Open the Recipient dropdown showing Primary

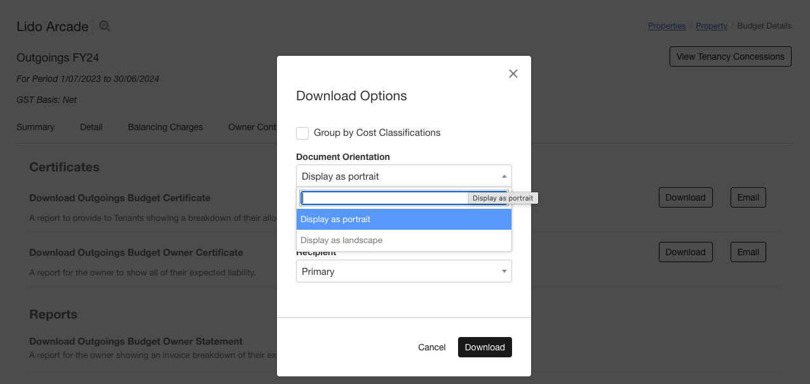point(403,272)
